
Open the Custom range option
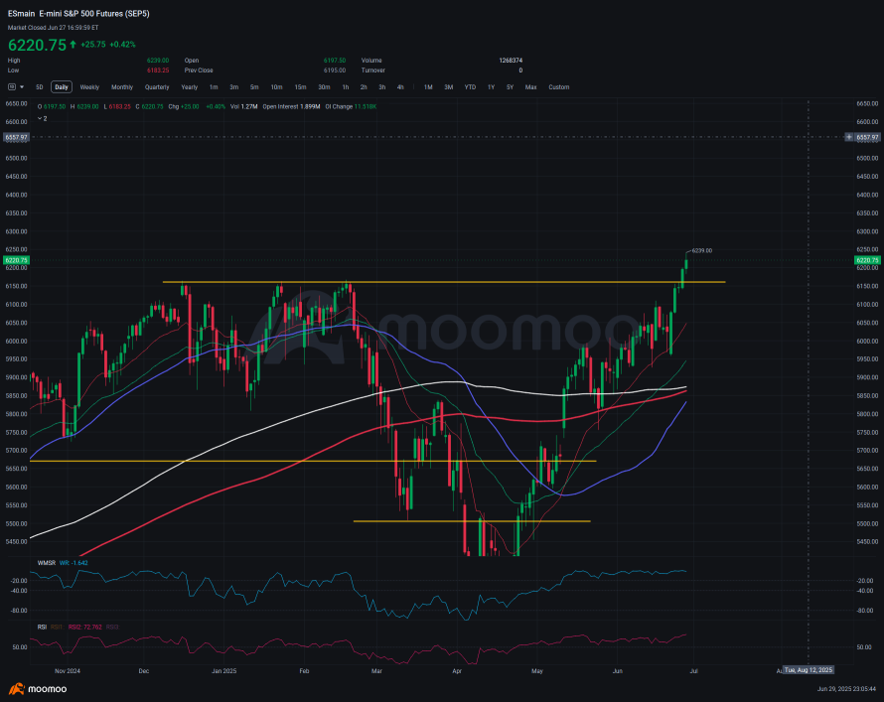pos(559,86)
